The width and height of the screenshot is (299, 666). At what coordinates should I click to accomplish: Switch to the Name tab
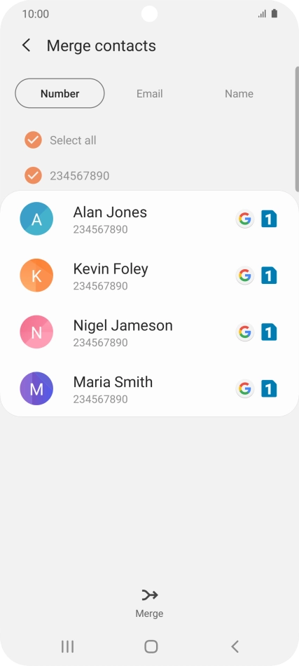(x=239, y=93)
